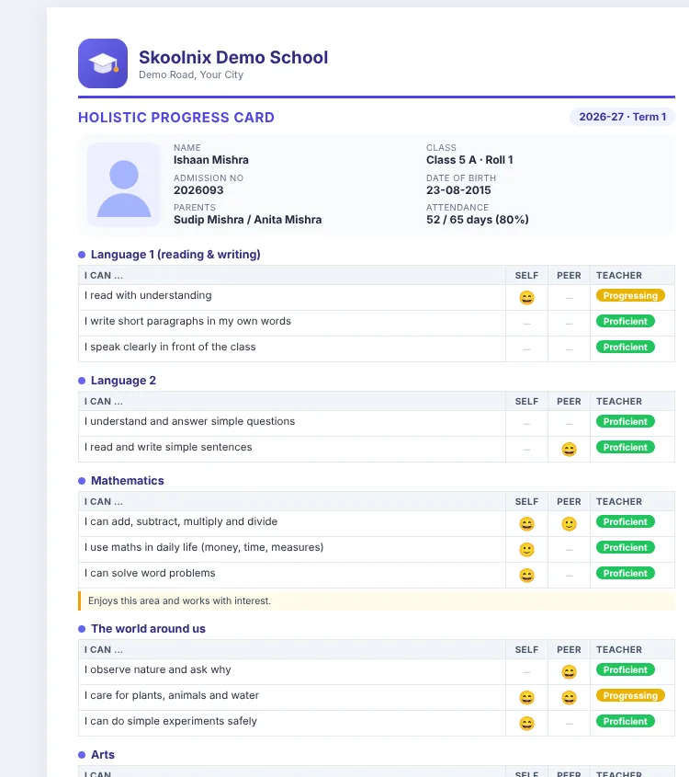The image size is (689, 777).
Task: Click the Proficient badge for 'I read and write simple sentences'
Action: (x=625, y=447)
